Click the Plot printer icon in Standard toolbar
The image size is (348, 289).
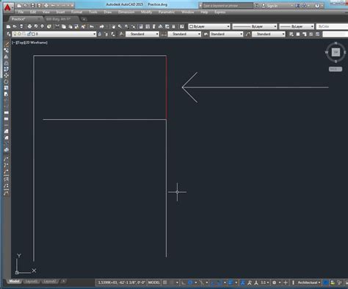tap(29, 26)
